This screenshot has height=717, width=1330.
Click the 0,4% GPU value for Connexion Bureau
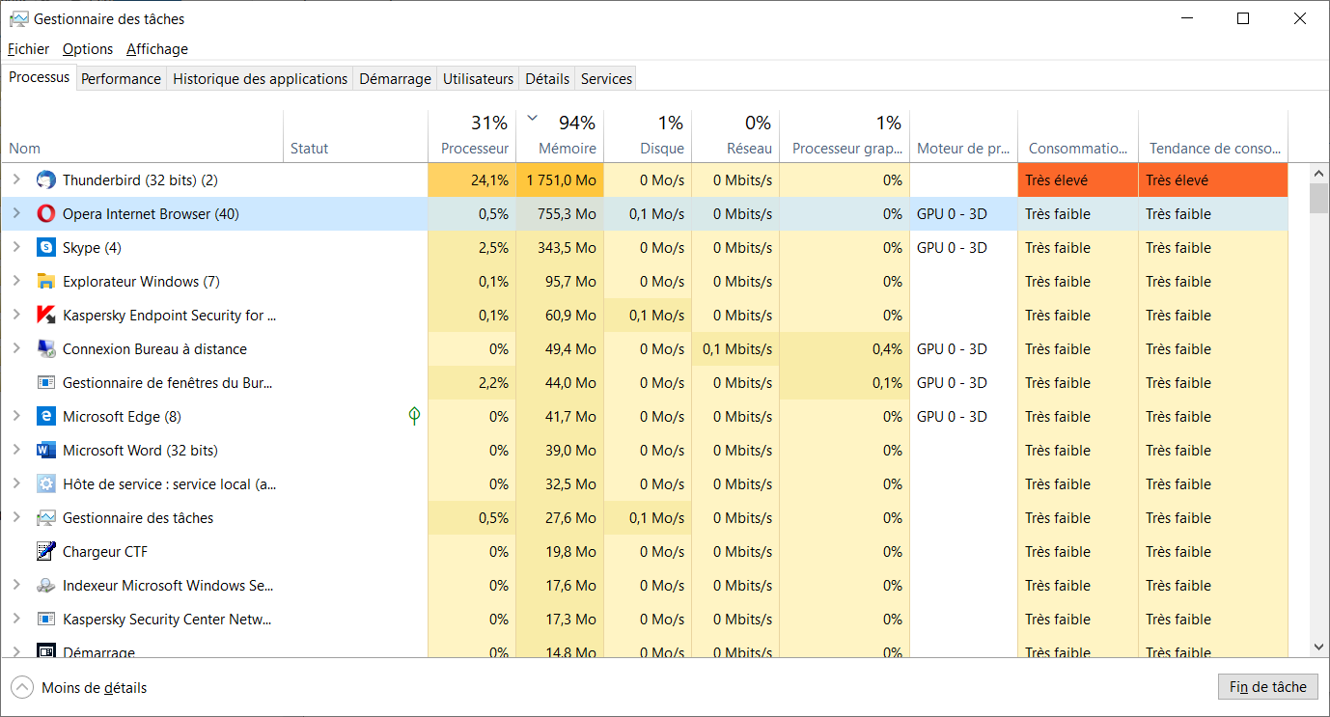click(x=887, y=349)
